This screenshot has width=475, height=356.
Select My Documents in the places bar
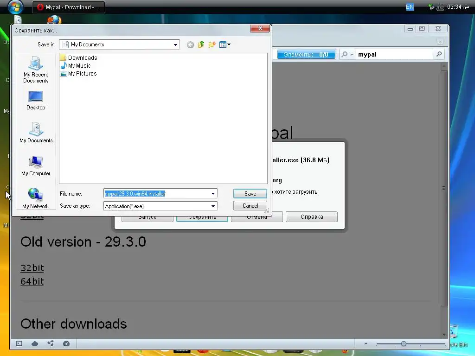click(x=36, y=133)
